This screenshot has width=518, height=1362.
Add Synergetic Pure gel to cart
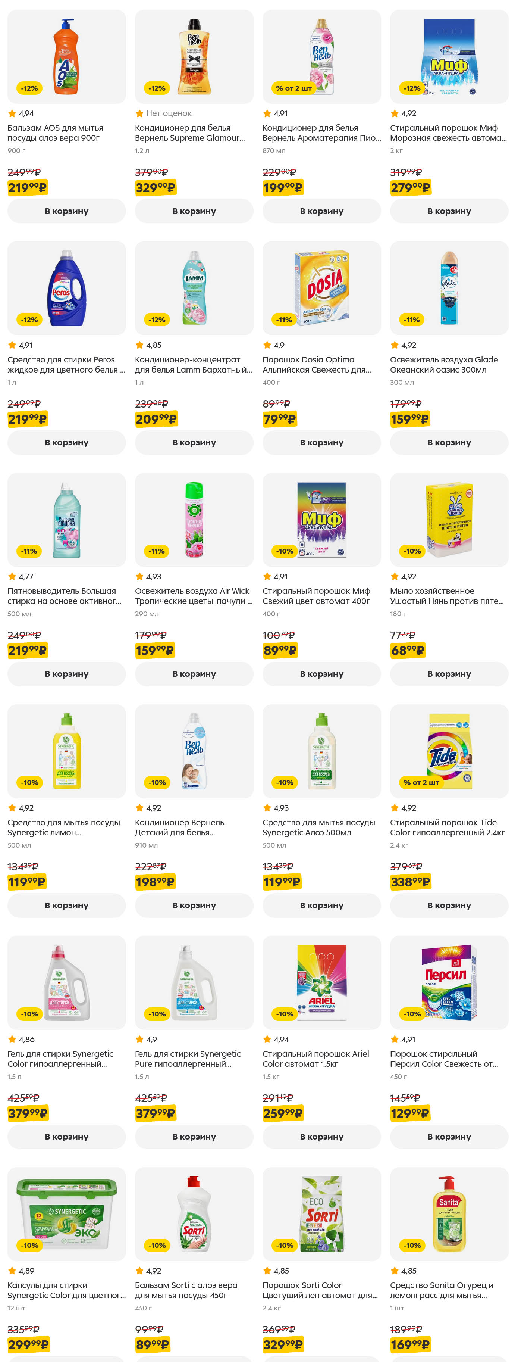click(194, 1136)
